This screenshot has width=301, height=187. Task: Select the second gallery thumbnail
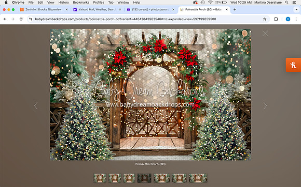pos(115,178)
